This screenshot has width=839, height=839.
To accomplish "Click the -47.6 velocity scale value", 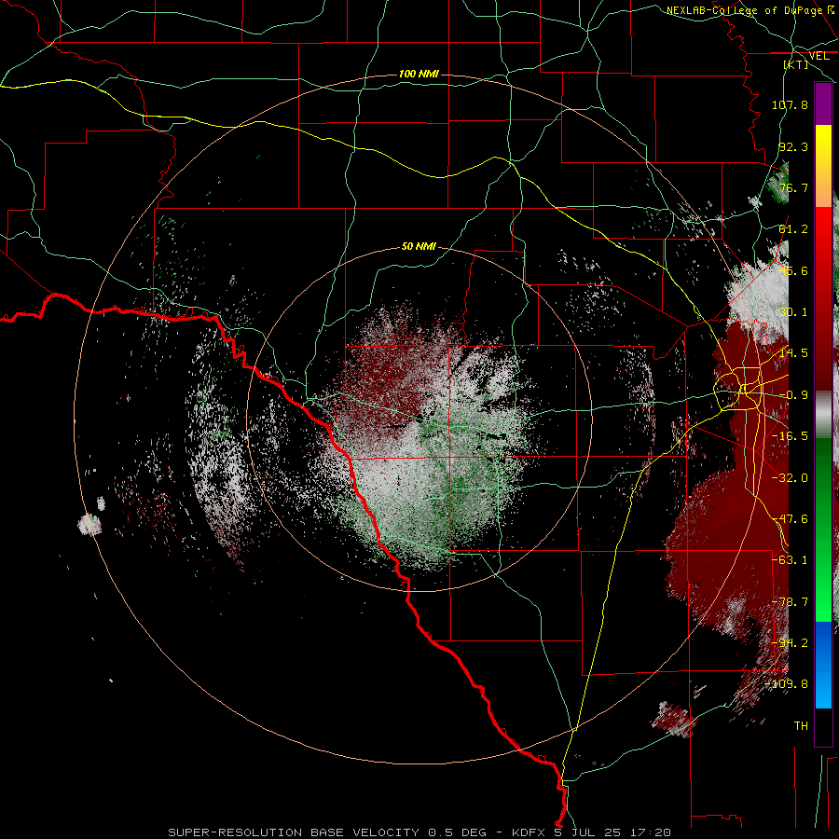I will click(790, 519).
